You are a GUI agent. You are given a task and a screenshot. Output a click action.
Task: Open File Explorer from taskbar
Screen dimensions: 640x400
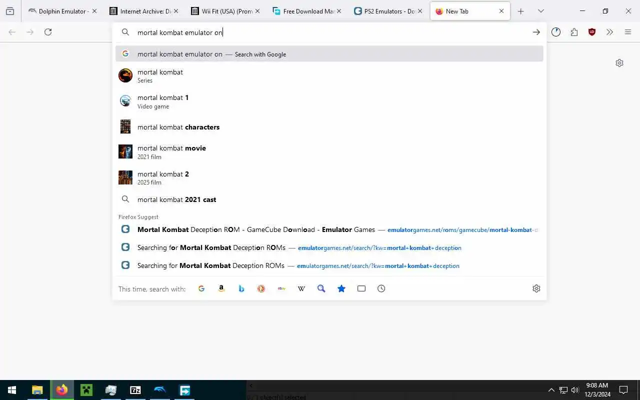pyautogui.click(x=37, y=390)
